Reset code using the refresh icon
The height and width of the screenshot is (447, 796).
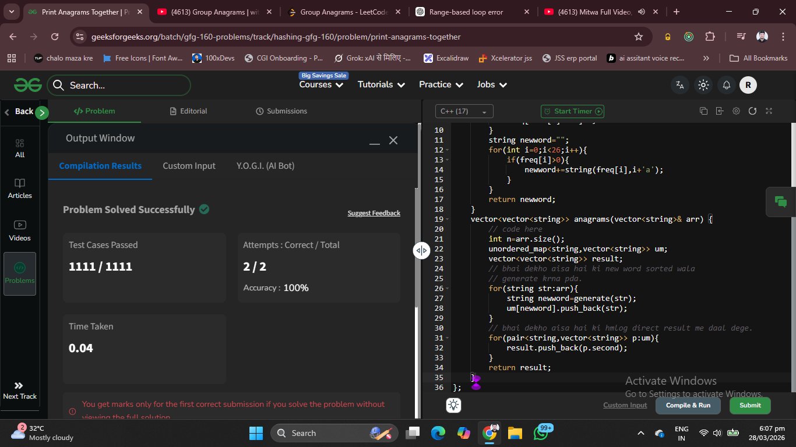(x=752, y=111)
